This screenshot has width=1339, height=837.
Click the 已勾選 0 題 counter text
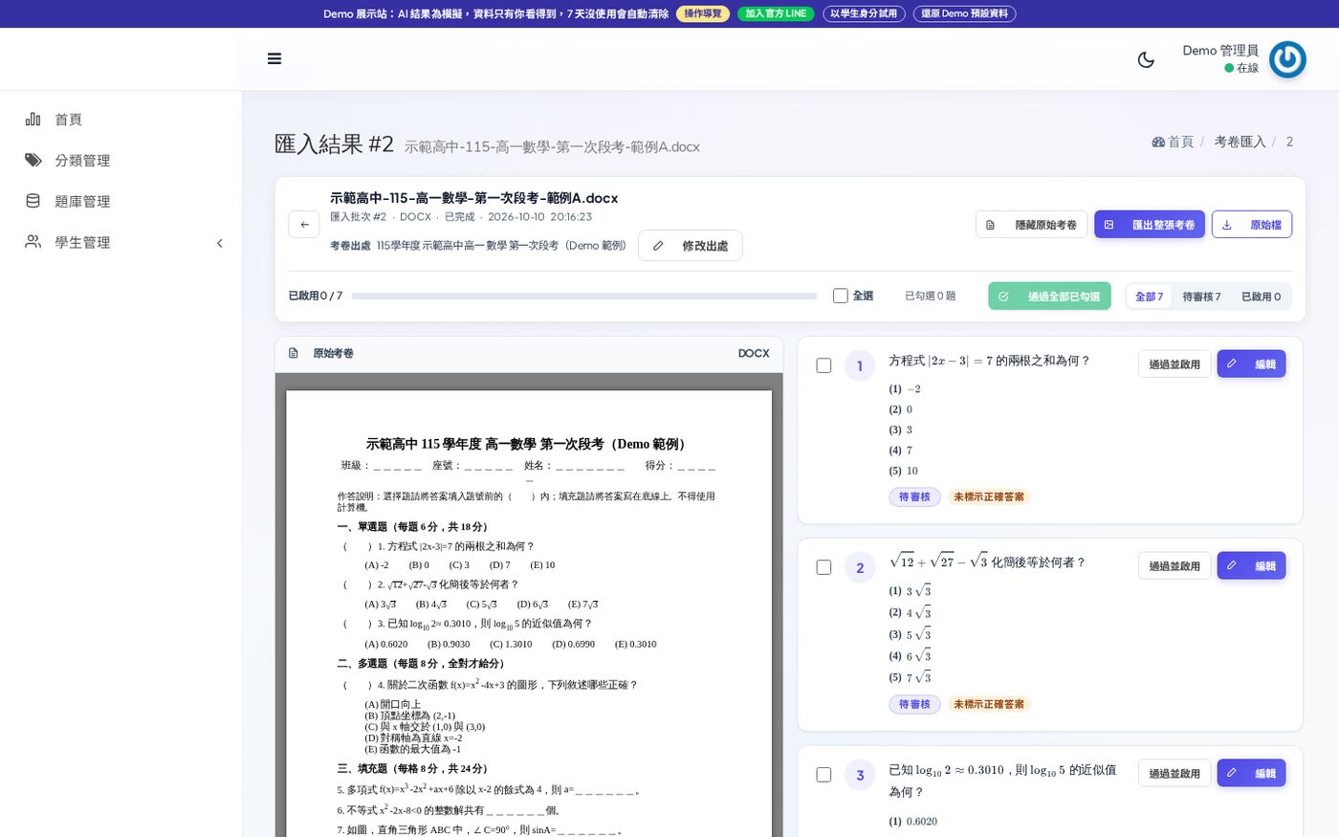coord(931,297)
